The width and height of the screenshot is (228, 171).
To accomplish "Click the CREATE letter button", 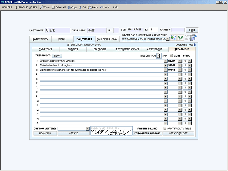I will pos(74,133).
